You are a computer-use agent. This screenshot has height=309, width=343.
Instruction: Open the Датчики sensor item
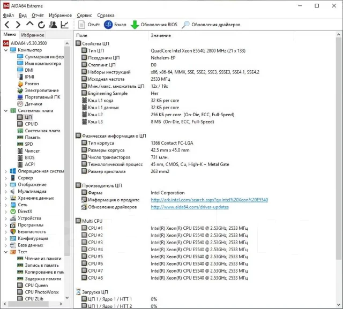coord(30,104)
